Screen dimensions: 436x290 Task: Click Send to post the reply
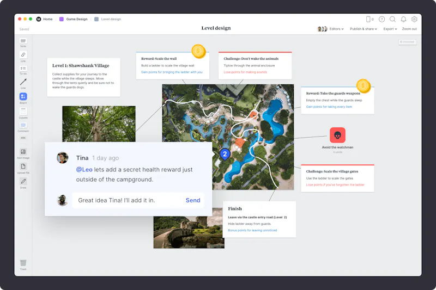click(193, 200)
